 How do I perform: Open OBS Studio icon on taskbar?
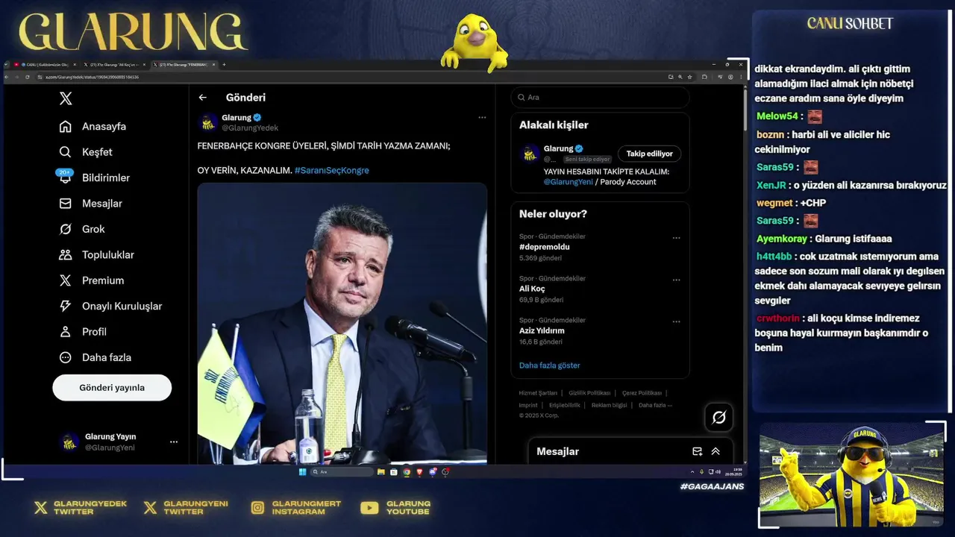[445, 472]
